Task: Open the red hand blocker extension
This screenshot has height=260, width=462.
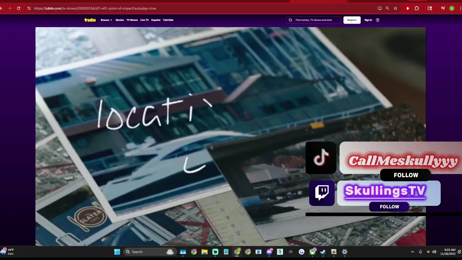Action: point(407,8)
